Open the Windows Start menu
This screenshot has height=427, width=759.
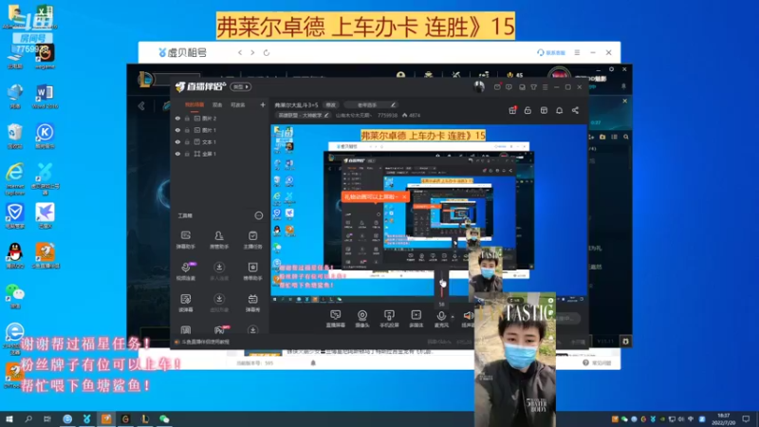tap(9, 418)
